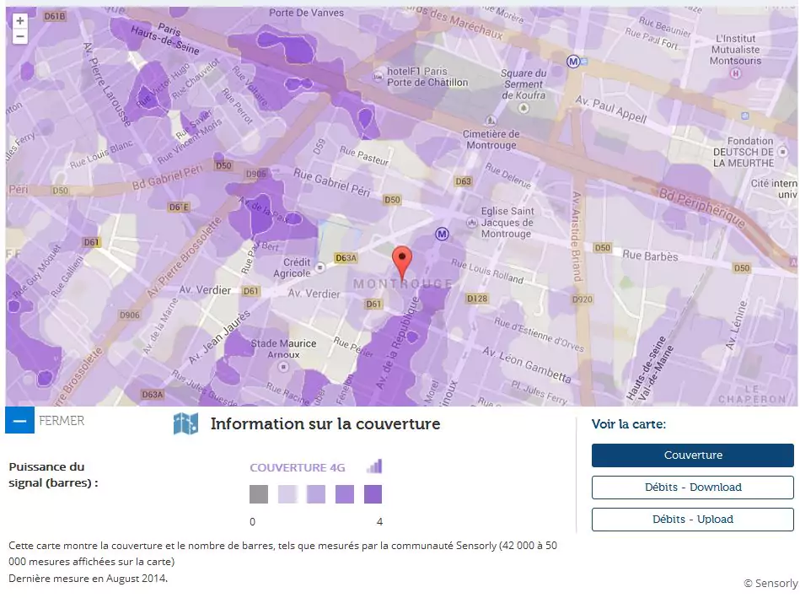The image size is (800, 598).
Task: Switch to Débits - Download map
Action: pyautogui.click(x=692, y=488)
